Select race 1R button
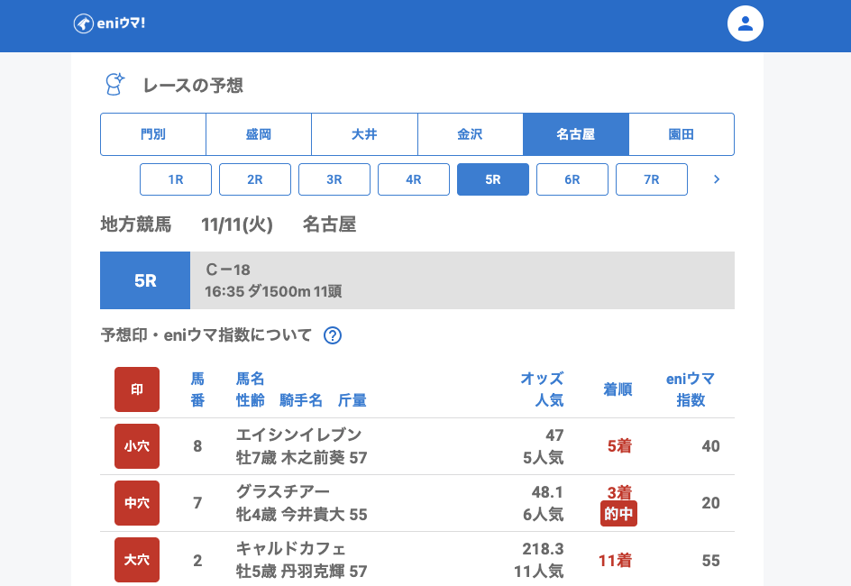Image resolution: width=851 pixels, height=586 pixels. coord(176,179)
